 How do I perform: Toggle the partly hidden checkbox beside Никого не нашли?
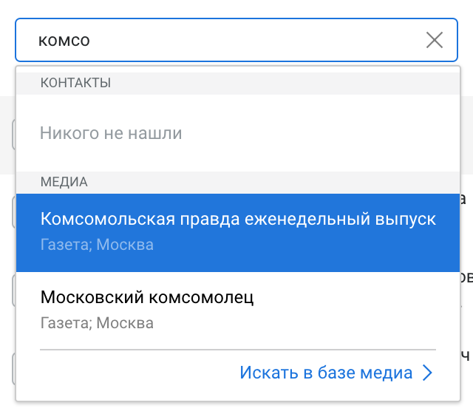(x=14, y=134)
